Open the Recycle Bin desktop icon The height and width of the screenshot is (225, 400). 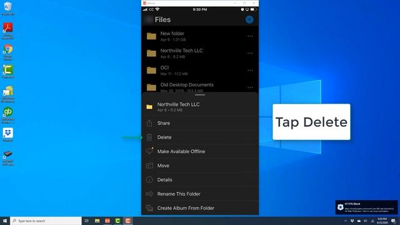[8, 8]
